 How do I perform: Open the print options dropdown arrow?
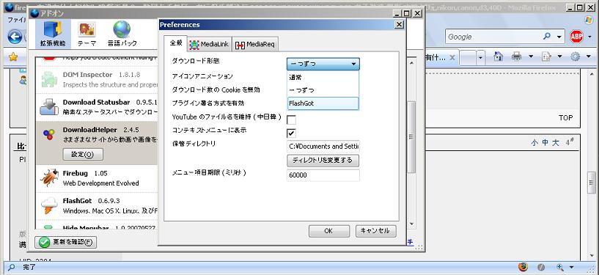pyautogui.click(x=531, y=57)
